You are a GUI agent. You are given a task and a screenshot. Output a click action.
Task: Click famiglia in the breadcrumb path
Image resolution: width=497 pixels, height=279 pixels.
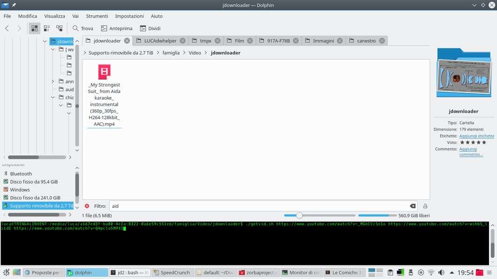tap(171, 53)
